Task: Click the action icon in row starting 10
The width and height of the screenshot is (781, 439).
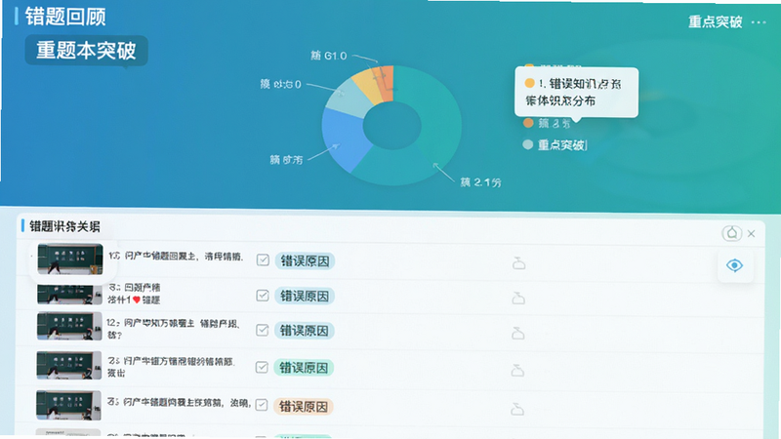Action: (519, 262)
